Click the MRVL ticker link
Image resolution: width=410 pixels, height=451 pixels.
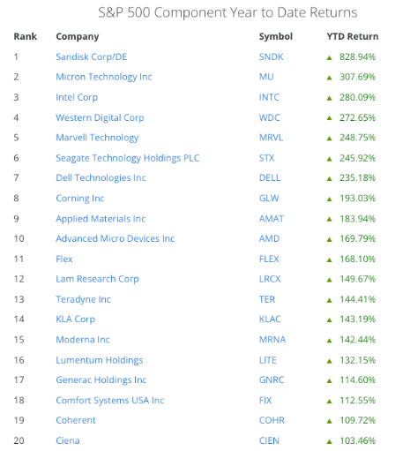[x=271, y=138]
